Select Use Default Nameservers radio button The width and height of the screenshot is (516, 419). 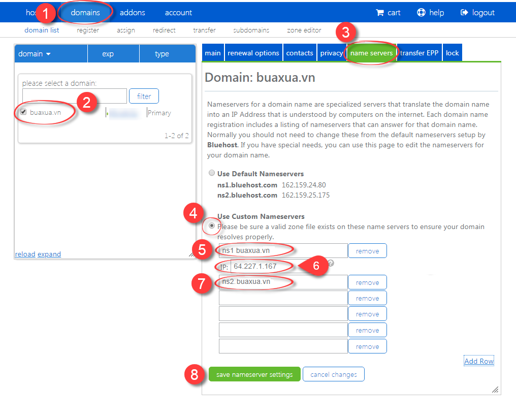(212, 173)
